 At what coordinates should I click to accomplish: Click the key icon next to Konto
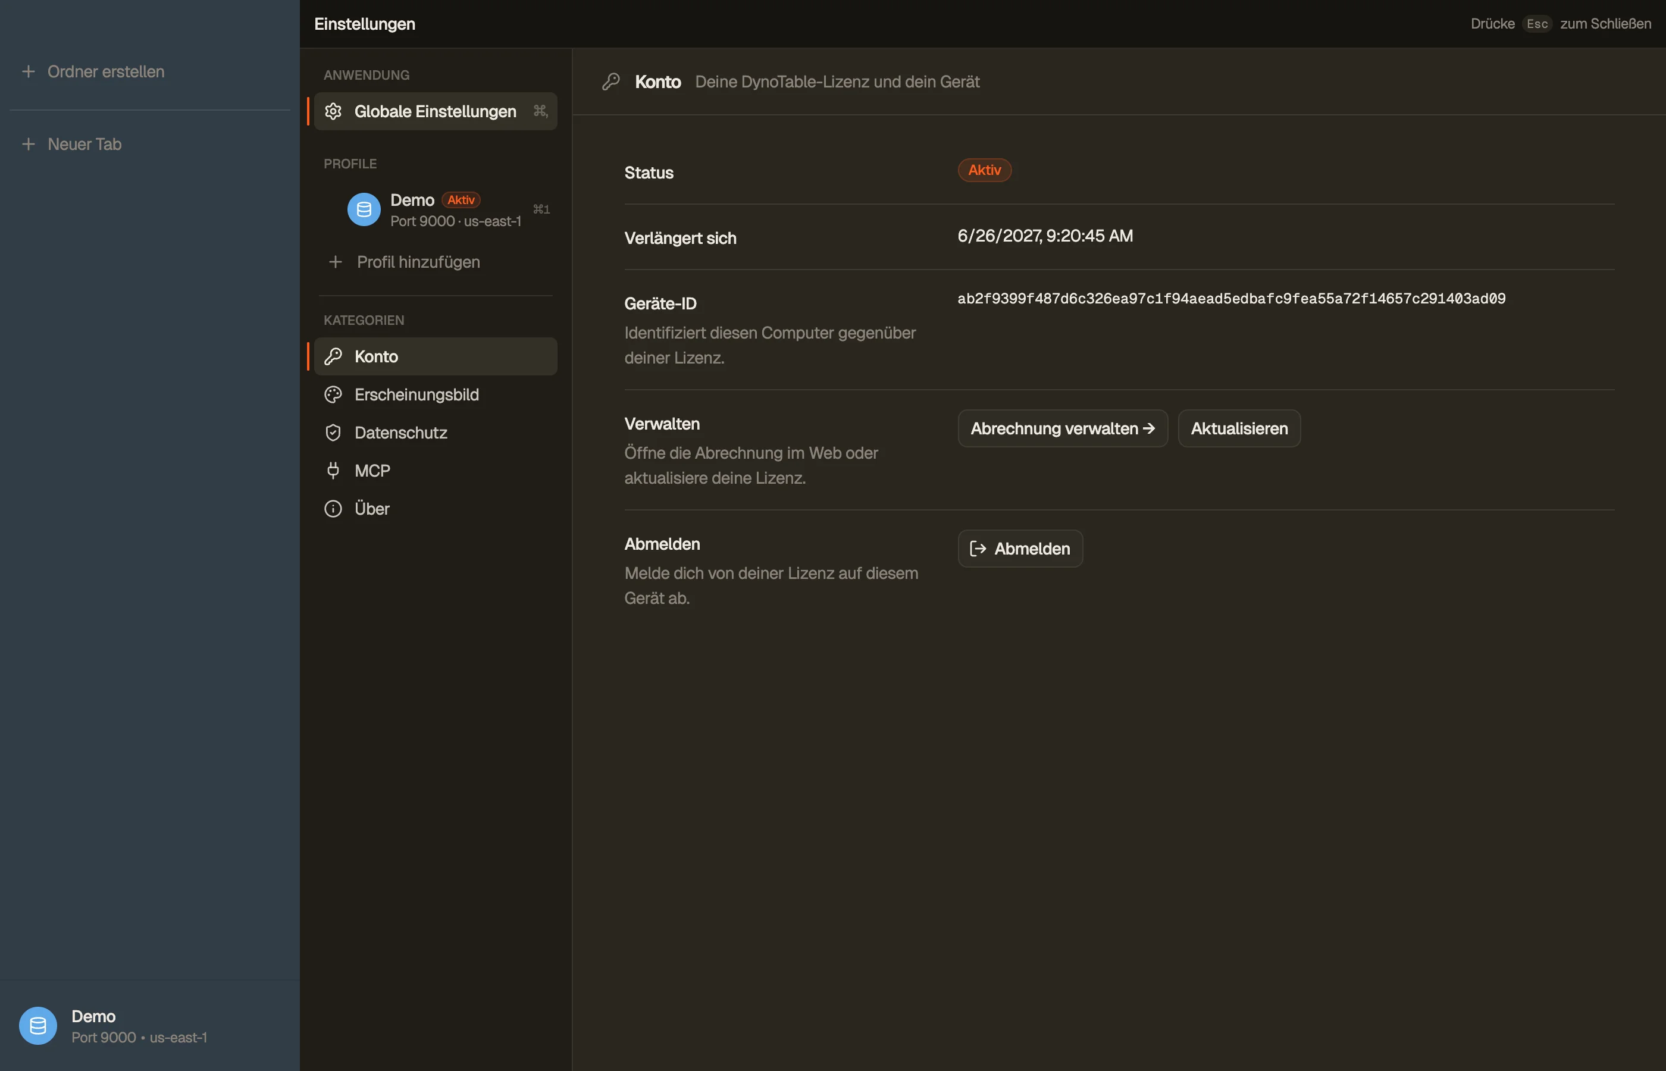pyautogui.click(x=333, y=357)
